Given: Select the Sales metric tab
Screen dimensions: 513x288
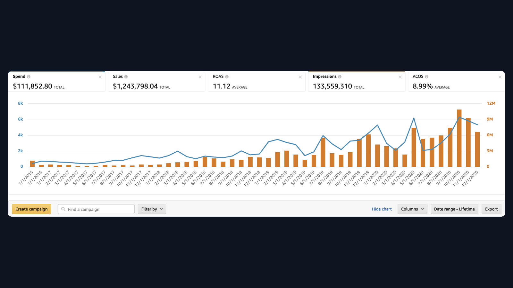Looking at the screenshot, I should 156,82.
